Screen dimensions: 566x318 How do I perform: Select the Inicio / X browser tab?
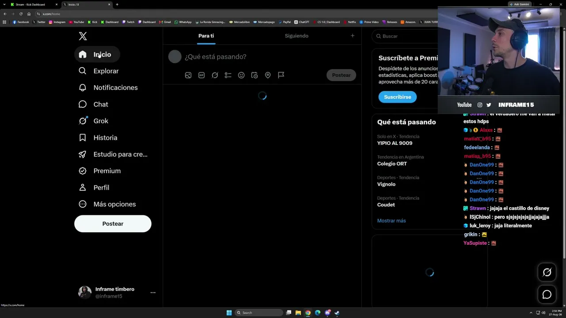coord(87,4)
